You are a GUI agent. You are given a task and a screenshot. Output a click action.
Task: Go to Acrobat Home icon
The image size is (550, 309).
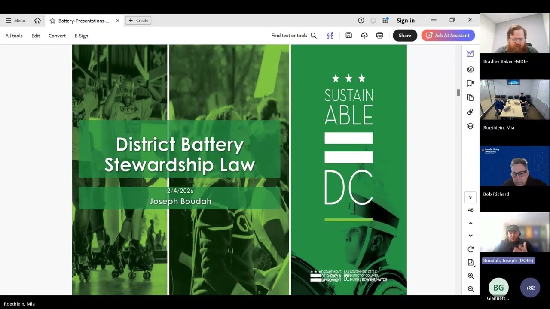tap(38, 21)
